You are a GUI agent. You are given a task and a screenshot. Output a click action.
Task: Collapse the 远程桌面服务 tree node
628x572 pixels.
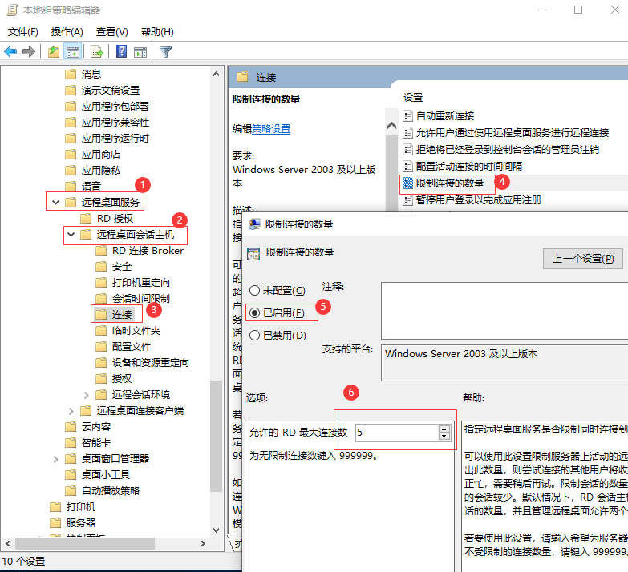coord(55,203)
